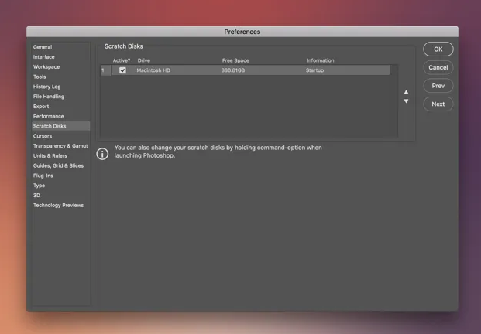481x334 pixels.
Task: Cancel the Preferences dialog
Action: click(x=438, y=67)
